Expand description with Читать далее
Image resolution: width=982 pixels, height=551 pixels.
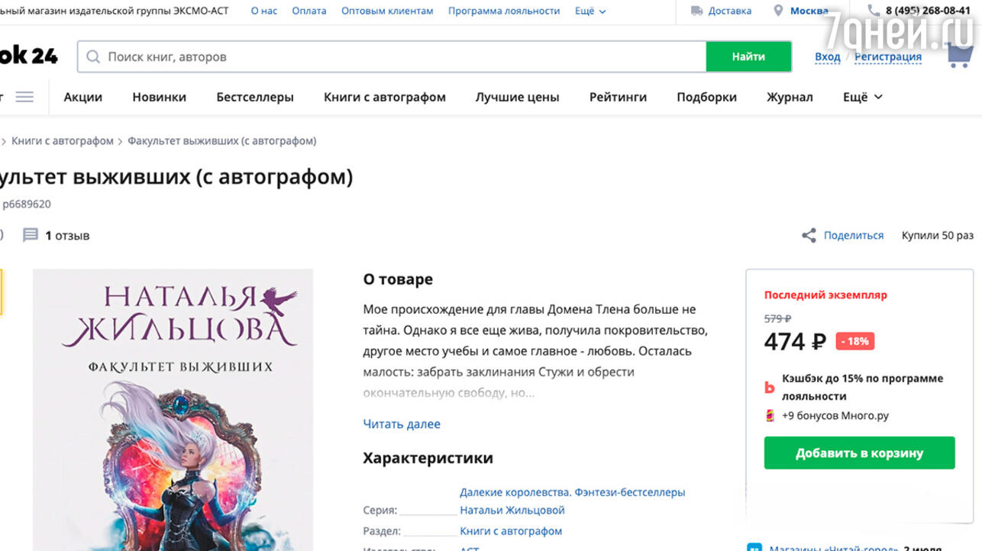point(402,424)
